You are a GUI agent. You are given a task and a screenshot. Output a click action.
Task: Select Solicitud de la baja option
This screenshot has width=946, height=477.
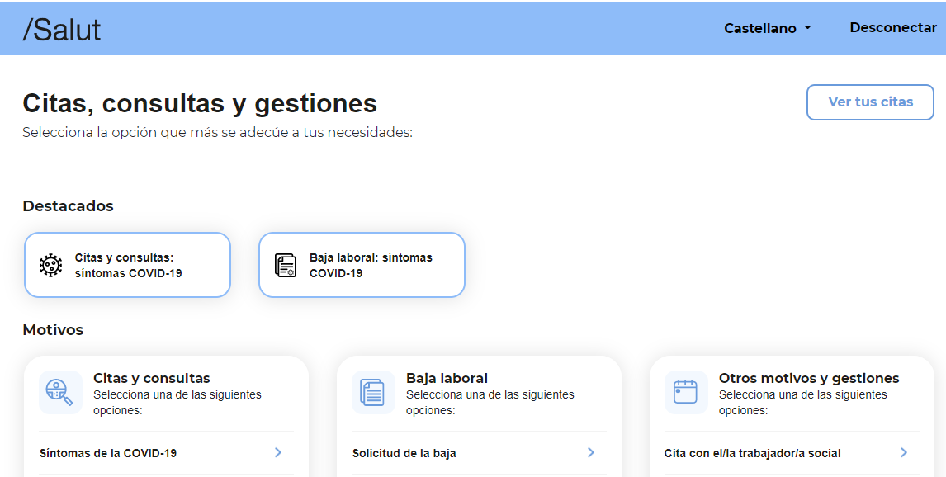click(x=479, y=453)
